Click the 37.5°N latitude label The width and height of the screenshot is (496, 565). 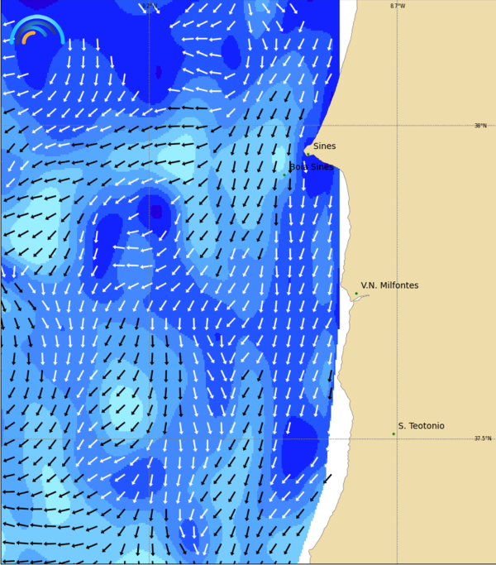482,438
